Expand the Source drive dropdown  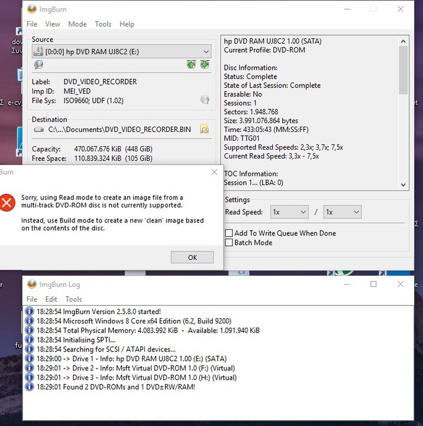[x=122, y=51]
